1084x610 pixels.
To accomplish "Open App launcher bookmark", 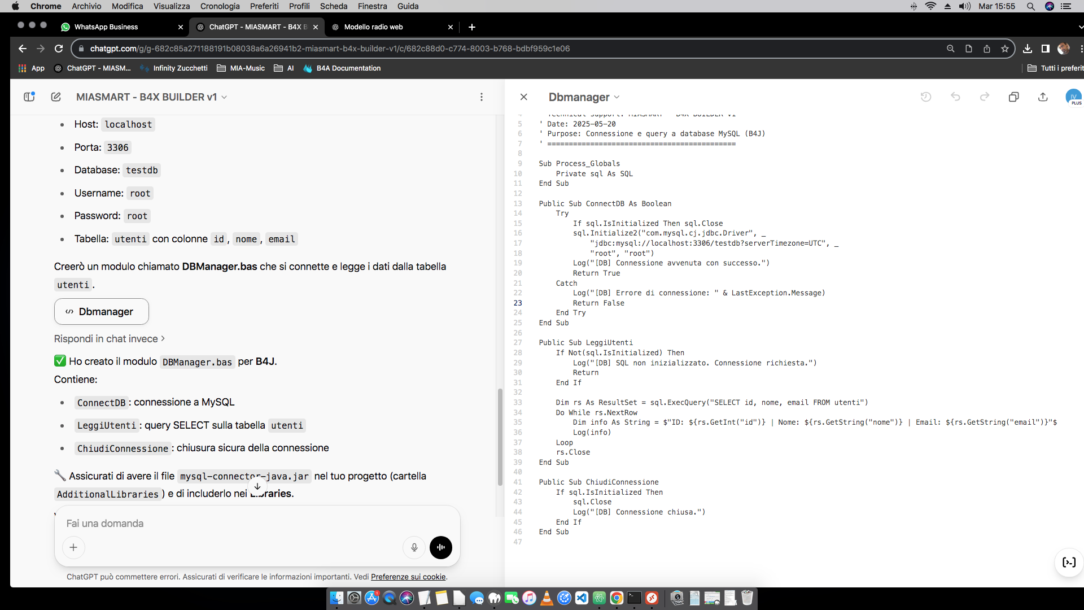I will pyautogui.click(x=32, y=68).
